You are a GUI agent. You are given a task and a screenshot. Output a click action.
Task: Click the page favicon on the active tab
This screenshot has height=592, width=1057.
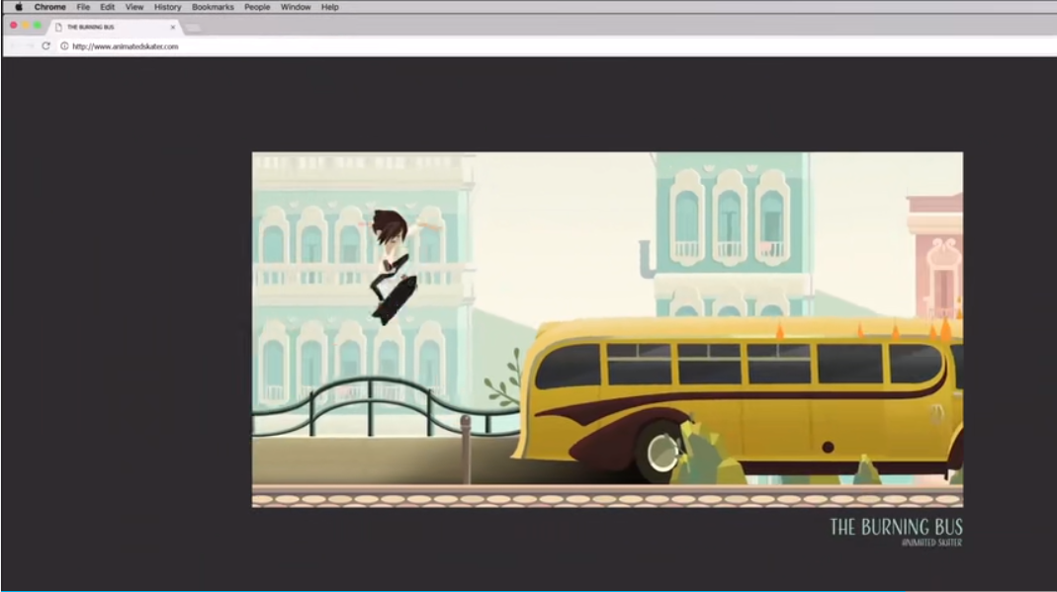click(58, 27)
